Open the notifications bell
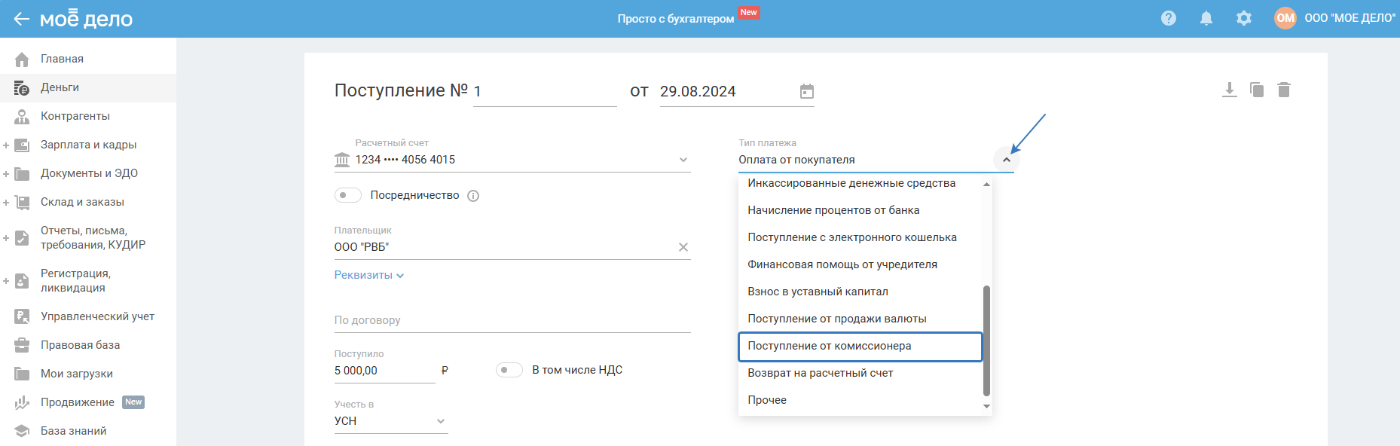The height and width of the screenshot is (446, 1400). (1206, 18)
